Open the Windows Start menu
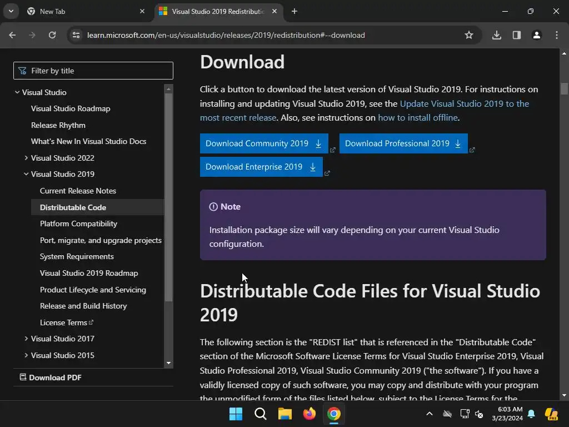Screen dimensions: 569x427 tap(236, 414)
